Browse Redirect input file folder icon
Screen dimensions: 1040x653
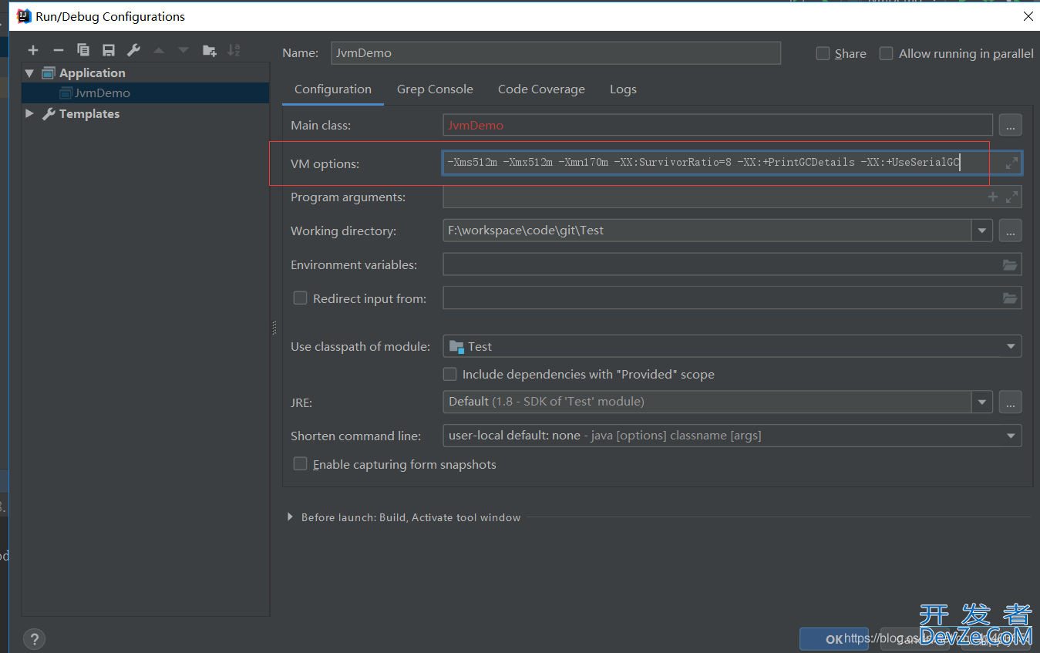[1010, 298]
